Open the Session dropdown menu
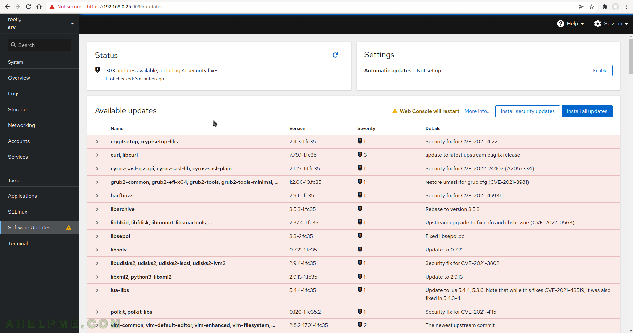Image resolution: width=633 pixels, height=333 pixels. (611, 24)
